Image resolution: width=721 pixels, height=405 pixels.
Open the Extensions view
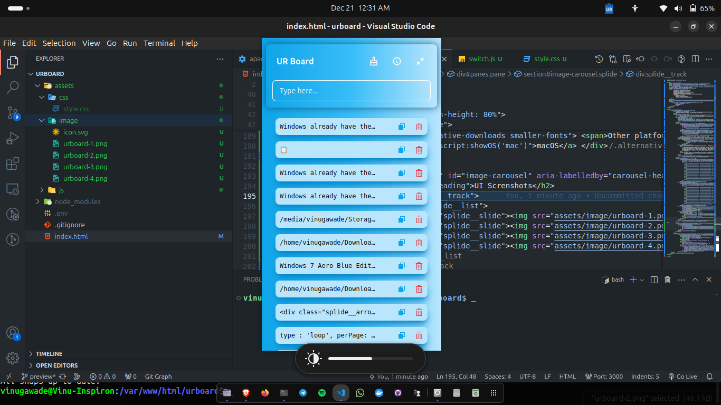tap(13, 163)
